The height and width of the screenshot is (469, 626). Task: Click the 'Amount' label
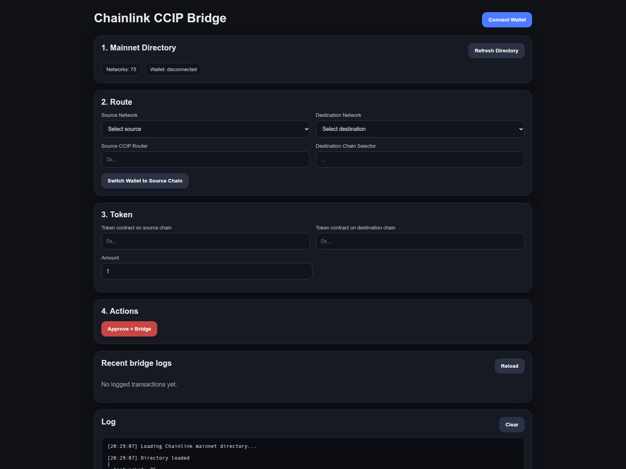pos(110,258)
